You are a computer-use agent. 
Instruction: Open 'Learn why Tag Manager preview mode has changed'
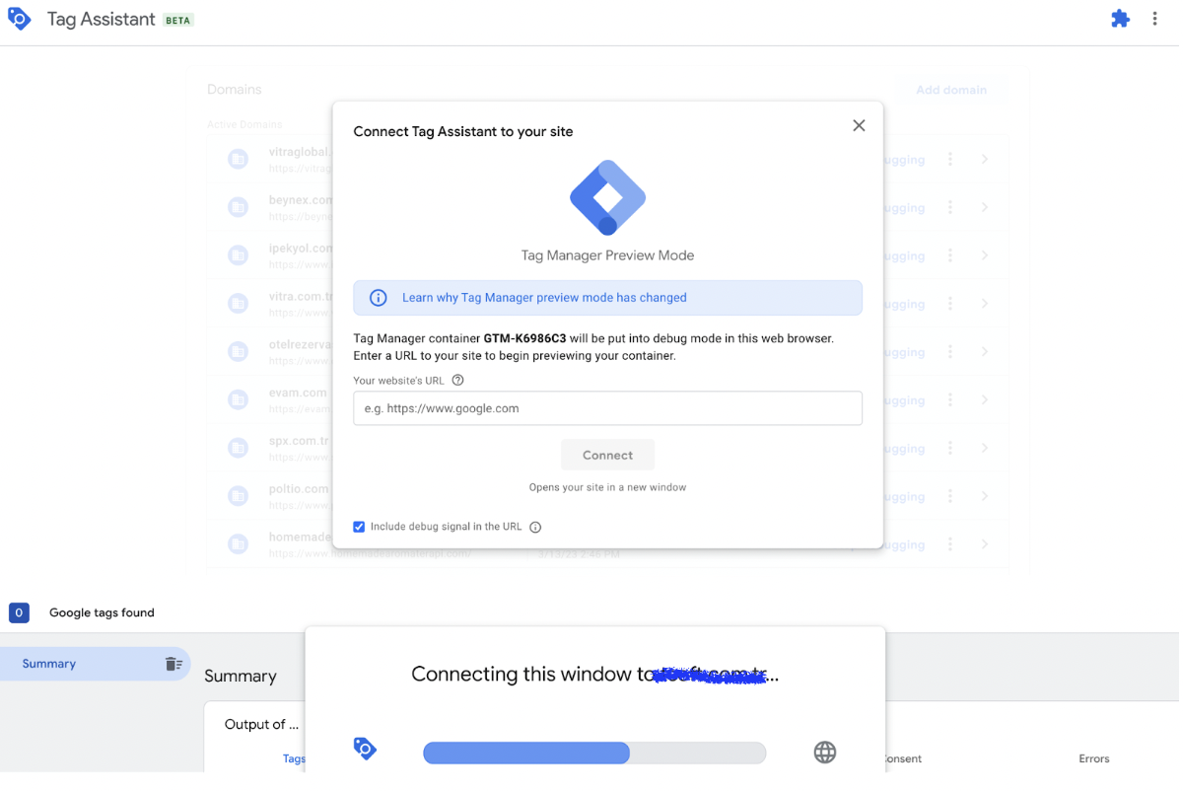click(544, 298)
